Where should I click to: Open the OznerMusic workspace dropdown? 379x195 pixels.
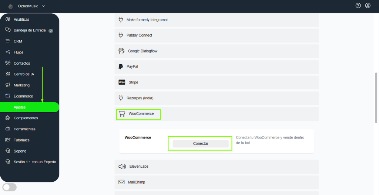coord(31,6)
